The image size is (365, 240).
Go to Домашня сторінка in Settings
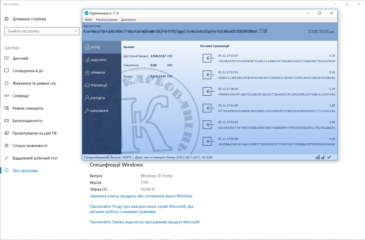29,19
